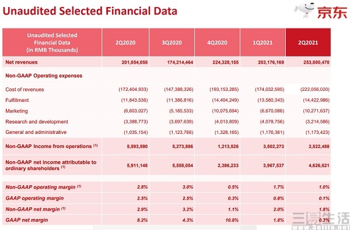Click the 1Q2021 column header
The height and width of the screenshot is (230, 350).
click(x=262, y=43)
